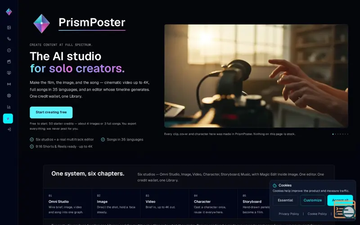Open the 03 Video chapter card
Screen dimensions: 360x225
165,203
